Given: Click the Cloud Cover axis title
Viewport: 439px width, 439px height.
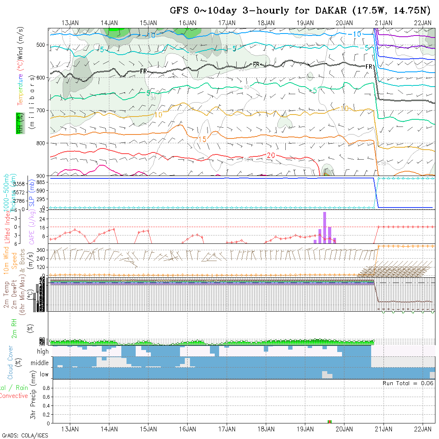Looking at the screenshot, I should (10, 362).
